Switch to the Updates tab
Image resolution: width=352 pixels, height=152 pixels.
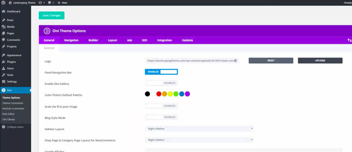click(x=188, y=41)
